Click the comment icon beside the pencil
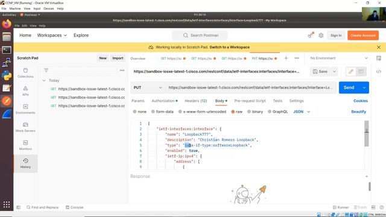The height and width of the screenshot is (217, 386). click(361, 72)
